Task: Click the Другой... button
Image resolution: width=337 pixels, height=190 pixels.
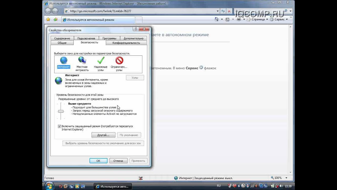Action: pyautogui.click(x=103, y=135)
